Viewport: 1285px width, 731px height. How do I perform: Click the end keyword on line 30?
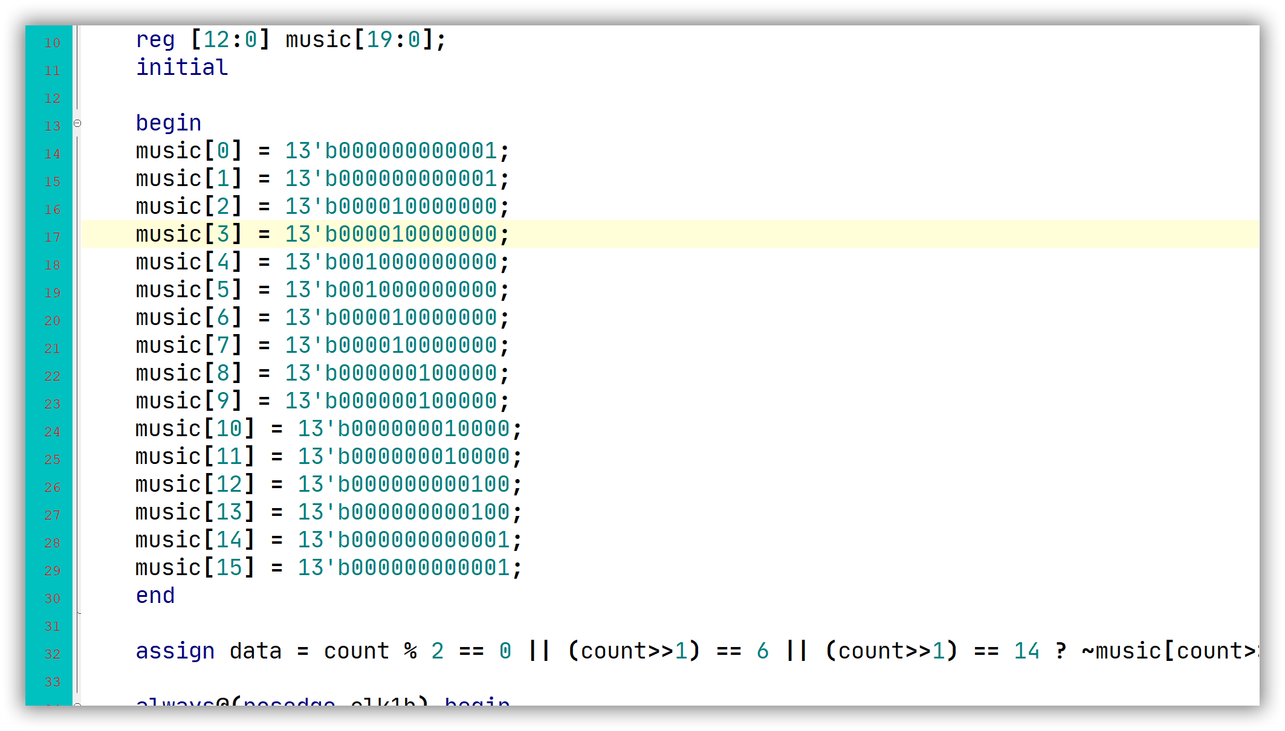pyautogui.click(x=155, y=595)
